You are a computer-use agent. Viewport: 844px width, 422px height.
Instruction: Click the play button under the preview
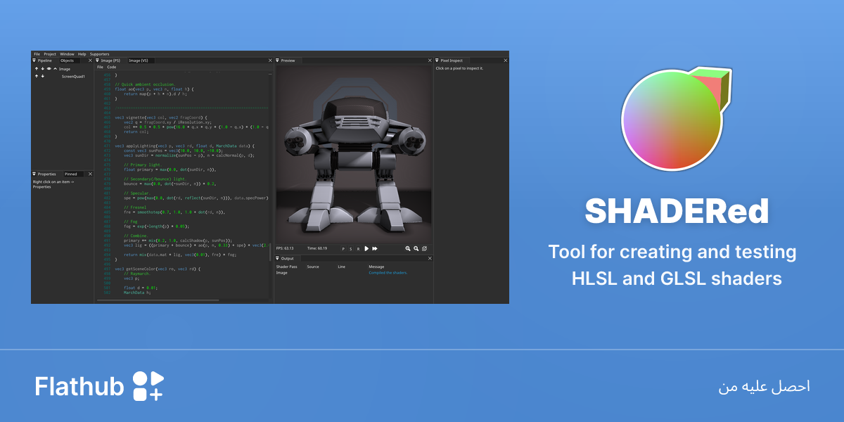[x=366, y=248]
